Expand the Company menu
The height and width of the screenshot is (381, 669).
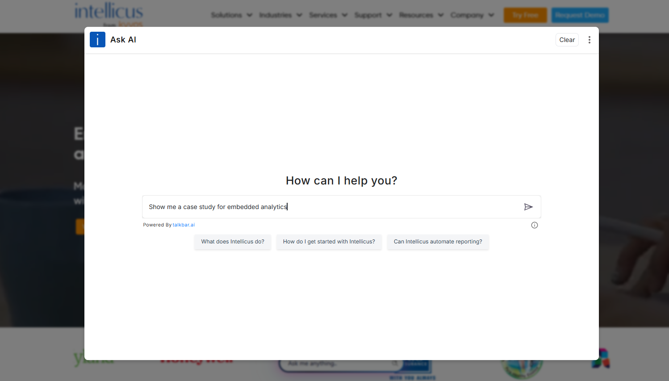472,15
